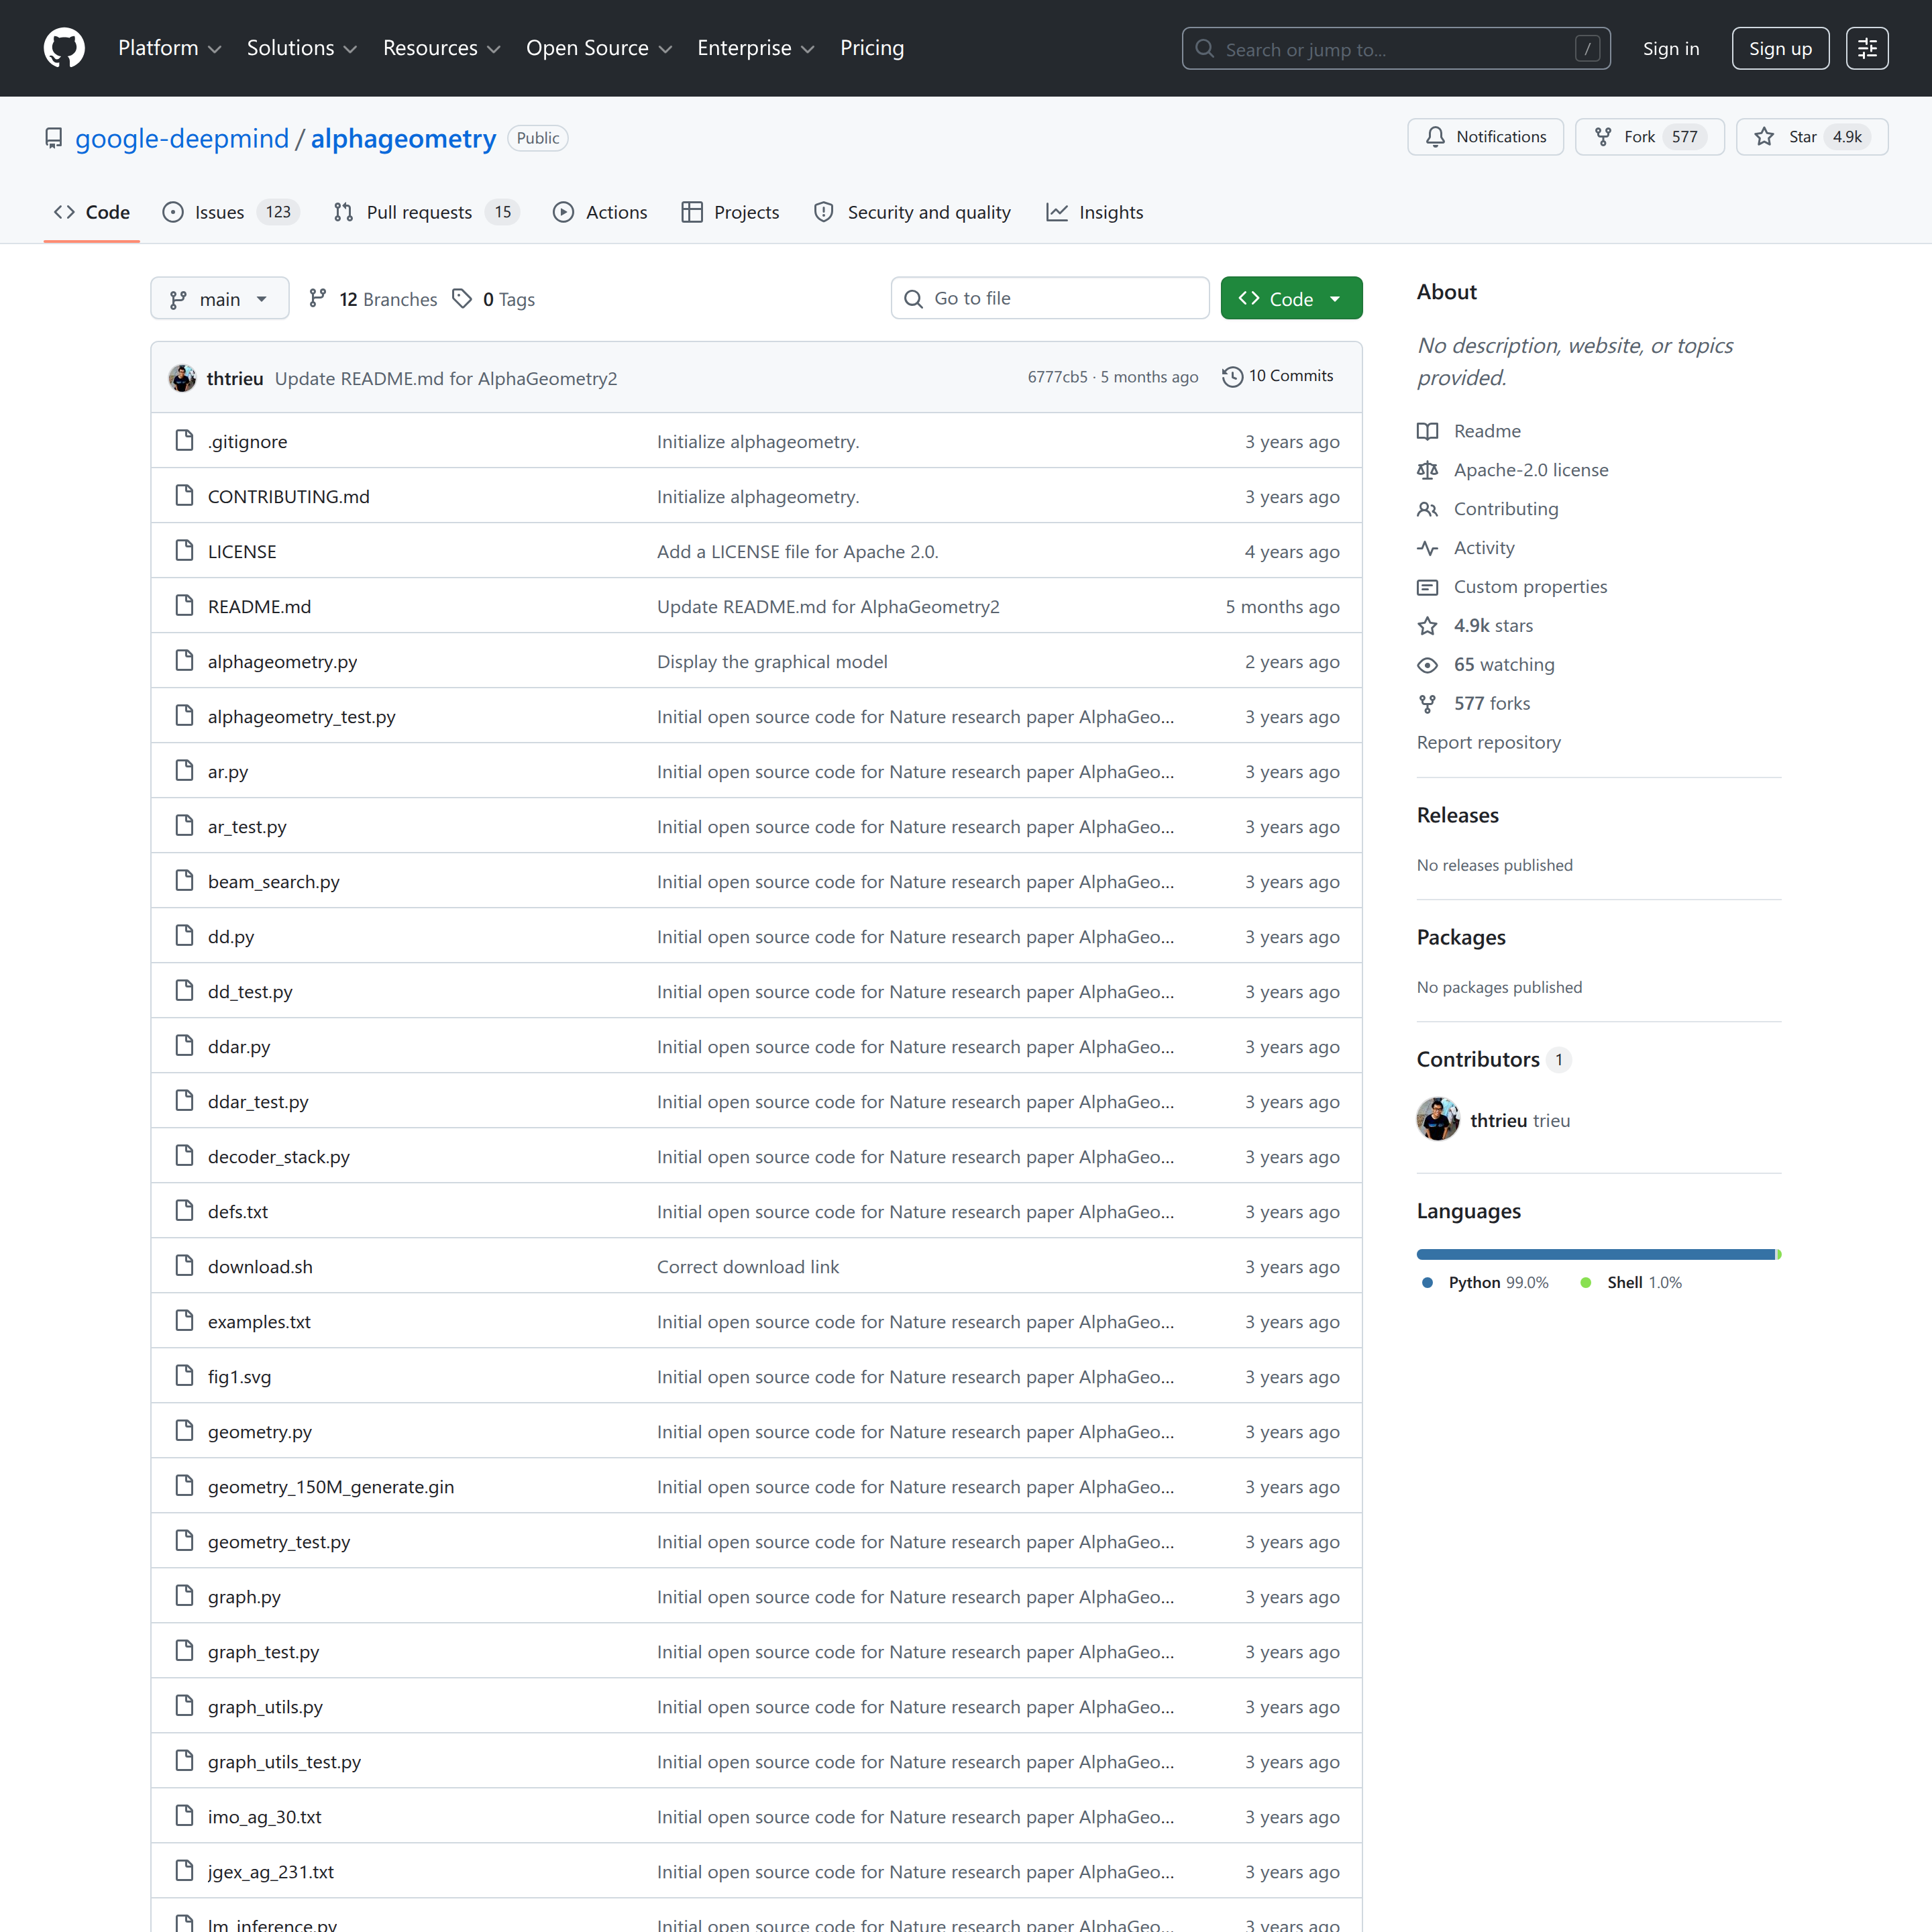Click the Python language bar segment

[1595, 1254]
